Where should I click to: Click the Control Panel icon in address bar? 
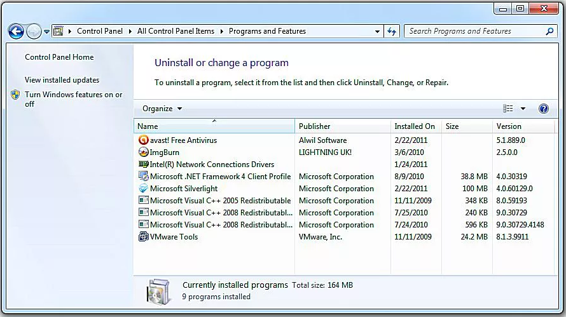pos(58,31)
